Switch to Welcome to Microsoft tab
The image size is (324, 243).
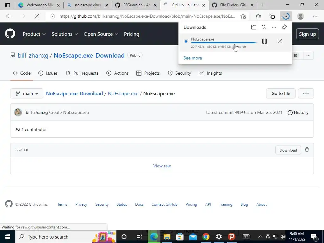tap(39, 5)
